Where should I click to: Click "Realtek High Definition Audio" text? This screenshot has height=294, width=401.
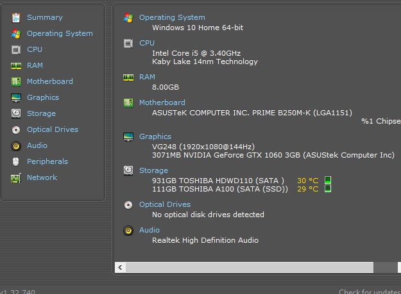(205, 240)
